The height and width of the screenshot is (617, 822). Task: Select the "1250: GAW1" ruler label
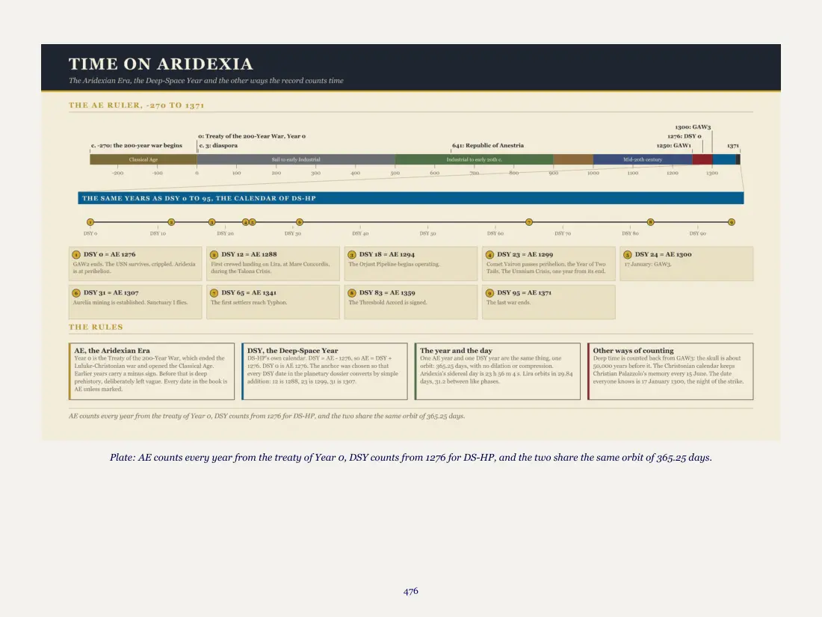coord(673,145)
